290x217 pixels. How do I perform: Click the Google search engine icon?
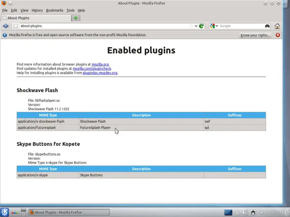coord(212,26)
